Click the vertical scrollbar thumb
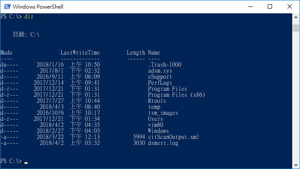The height and width of the screenshot is (169, 300). point(296,28)
